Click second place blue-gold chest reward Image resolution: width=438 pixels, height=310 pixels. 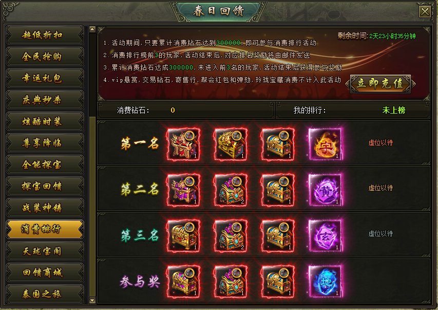(x=278, y=190)
